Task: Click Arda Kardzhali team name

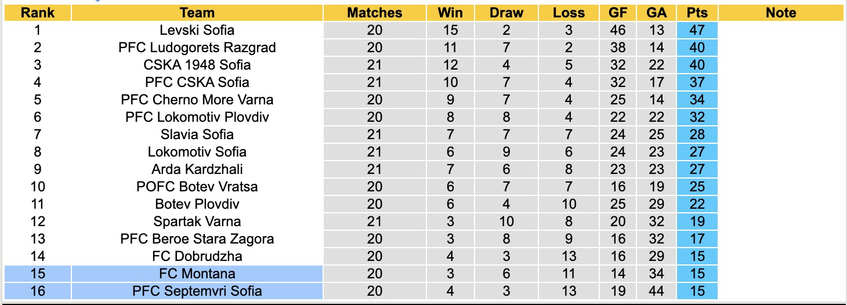Action: (x=197, y=169)
